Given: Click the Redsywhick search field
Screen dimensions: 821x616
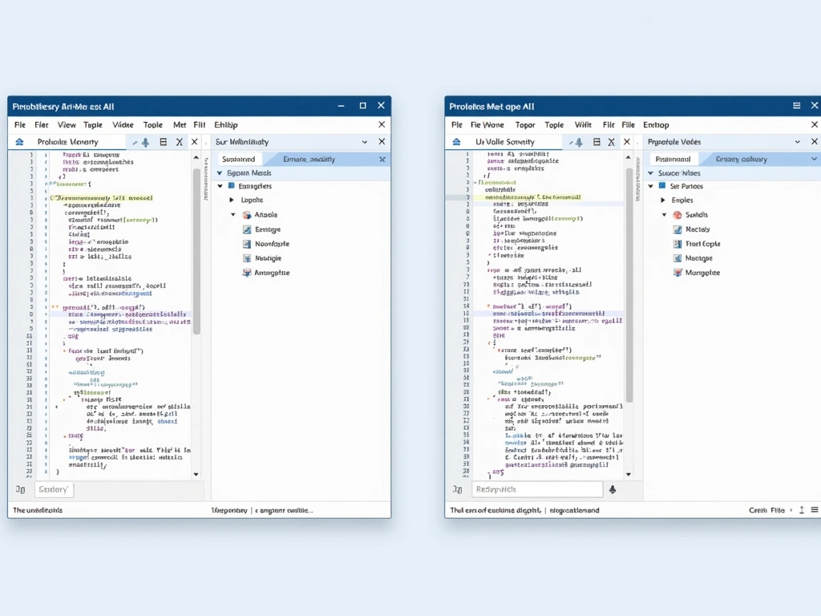Looking at the screenshot, I should (x=537, y=488).
